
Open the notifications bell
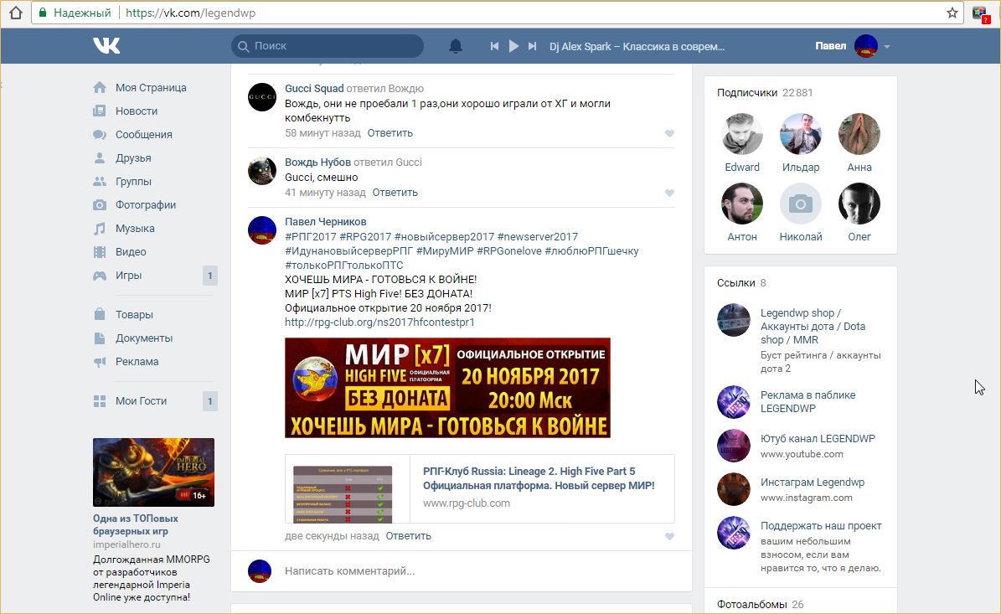coord(455,46)
